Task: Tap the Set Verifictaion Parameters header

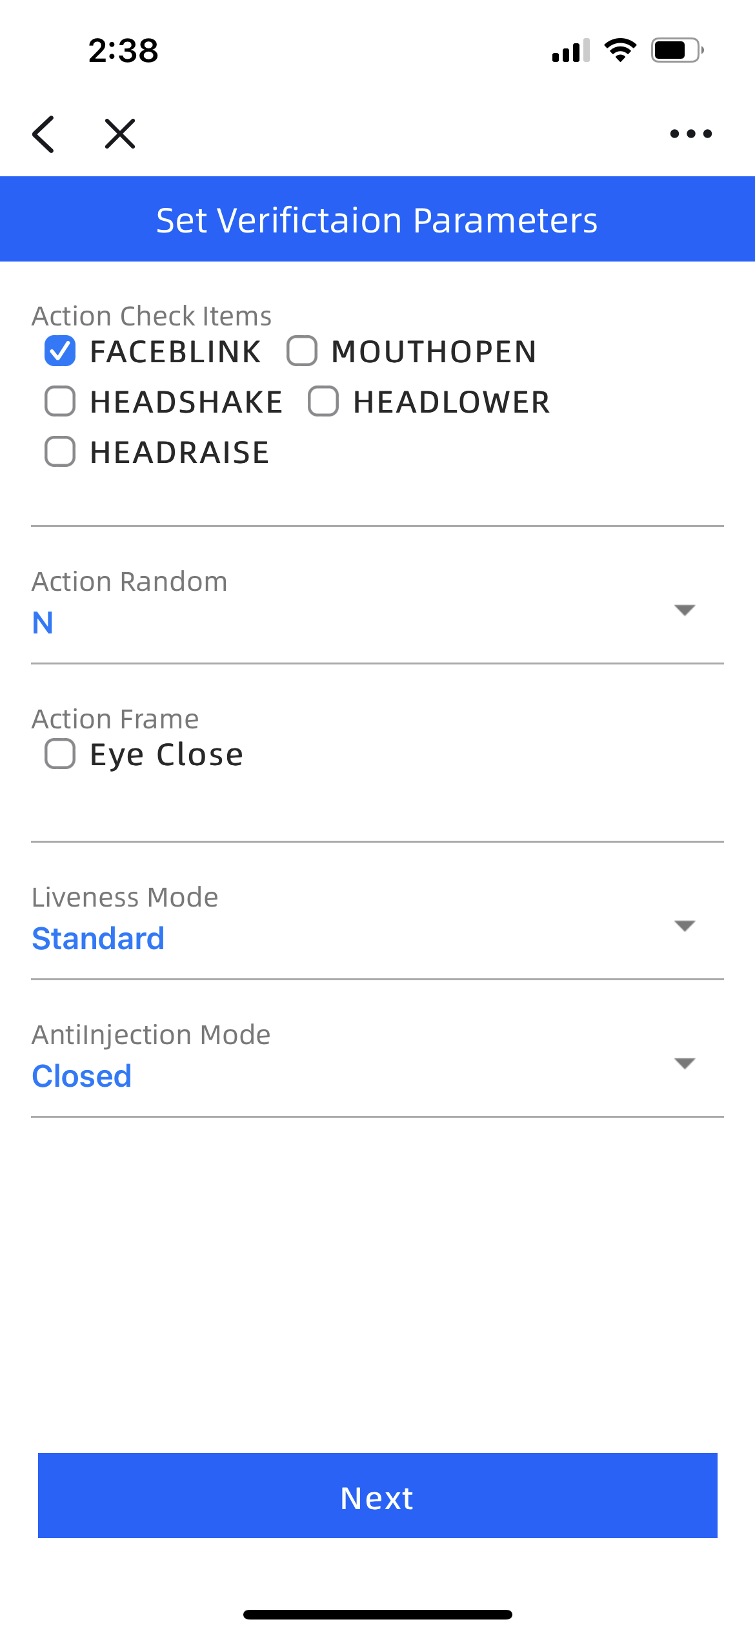Action: (x=377, y=220)
